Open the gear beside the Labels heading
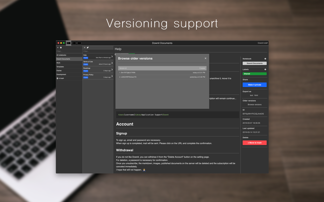The width and height of the screenshot is (324, 202). coord(265,69)
